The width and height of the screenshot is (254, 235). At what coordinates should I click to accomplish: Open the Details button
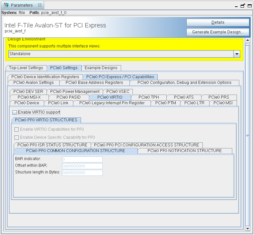pos(218,22)
